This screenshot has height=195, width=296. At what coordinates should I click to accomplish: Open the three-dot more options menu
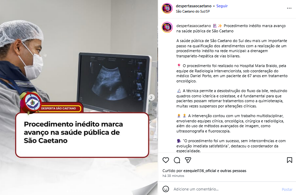289,8
